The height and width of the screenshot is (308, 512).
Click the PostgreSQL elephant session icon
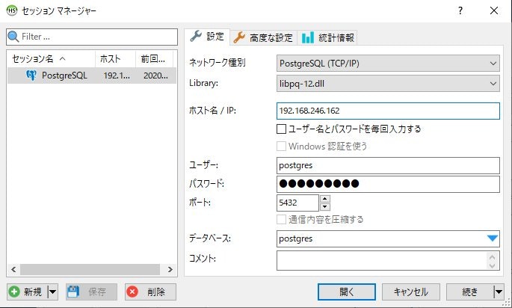tap(31, 76)
